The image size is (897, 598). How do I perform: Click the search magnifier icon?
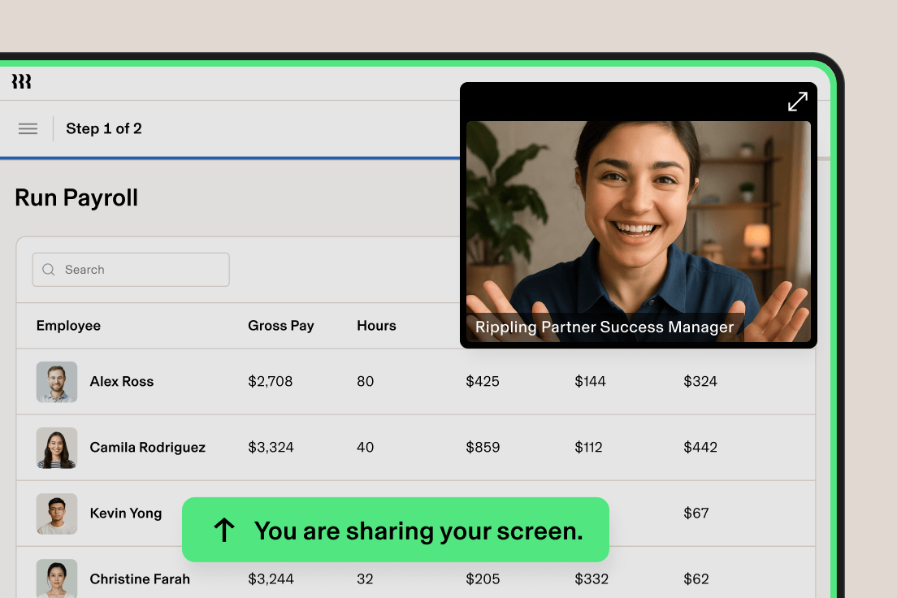(x=49, y=270)
